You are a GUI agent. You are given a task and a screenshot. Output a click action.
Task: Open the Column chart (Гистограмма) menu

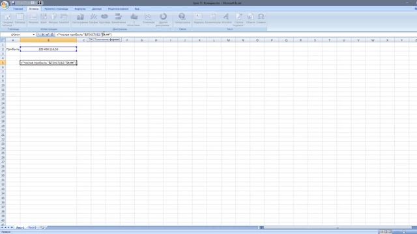[x=80, y=19]
